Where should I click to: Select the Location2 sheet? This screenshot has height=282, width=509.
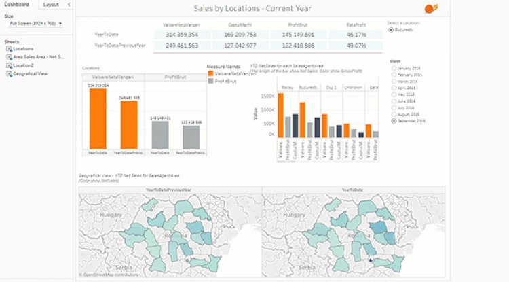tap(23, 66)
